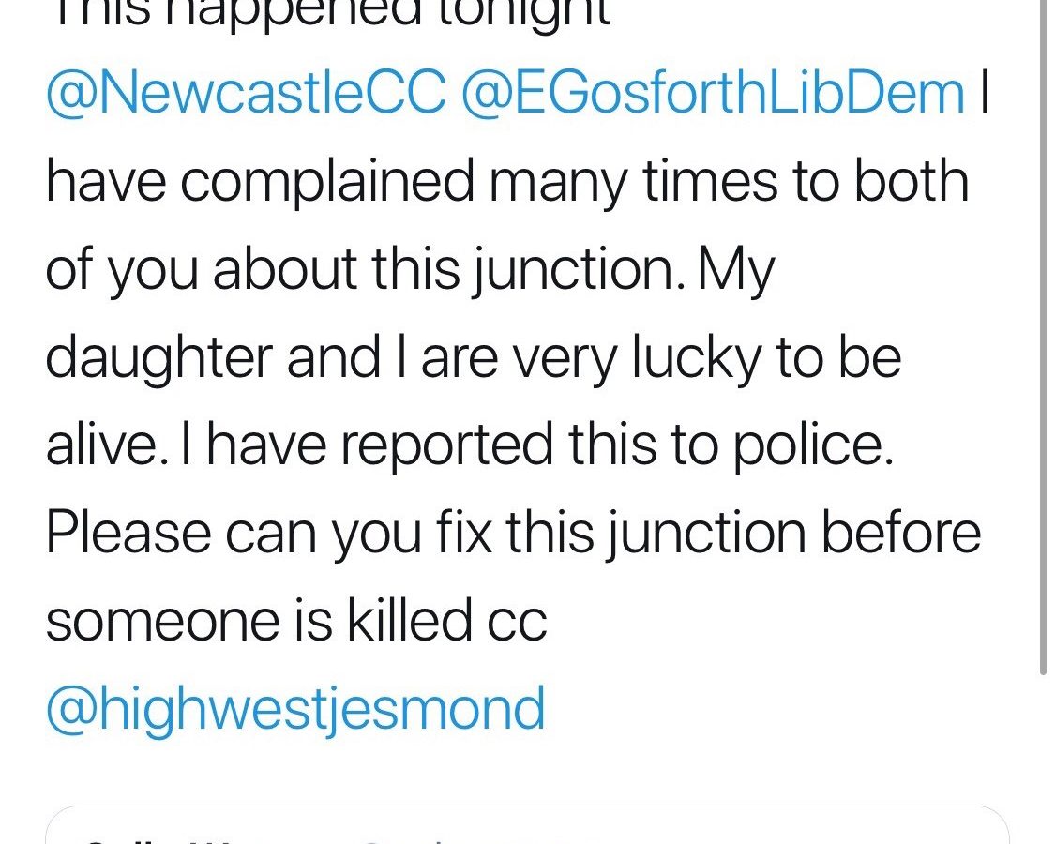Click the word "Please" in the tweet
1055x844 pixels.
(128, 535)
